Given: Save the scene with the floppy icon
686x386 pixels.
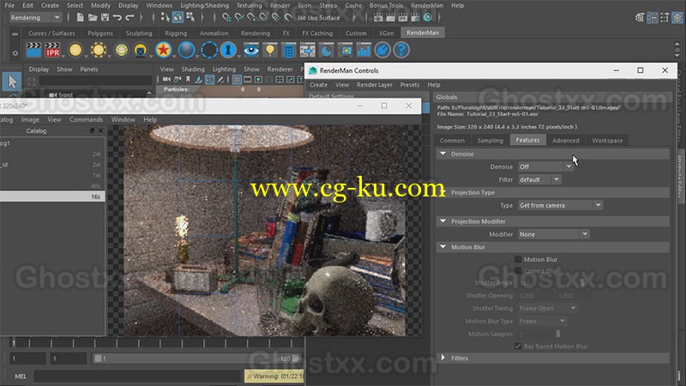Looking at the screenshot, I should click(x=105, y=17).
